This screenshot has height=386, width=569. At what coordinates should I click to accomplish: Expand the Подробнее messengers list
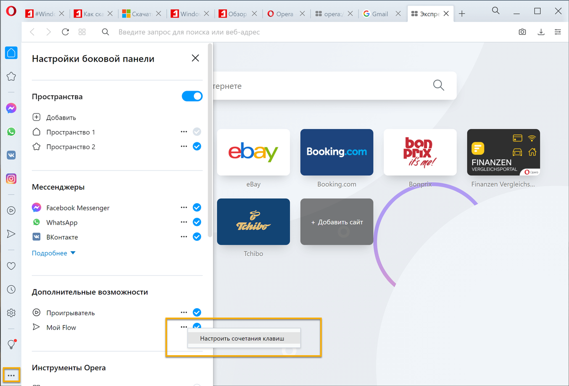[x=54, y=253]
